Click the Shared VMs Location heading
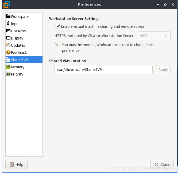The image size is (178, 173). [x=68, y=61]
